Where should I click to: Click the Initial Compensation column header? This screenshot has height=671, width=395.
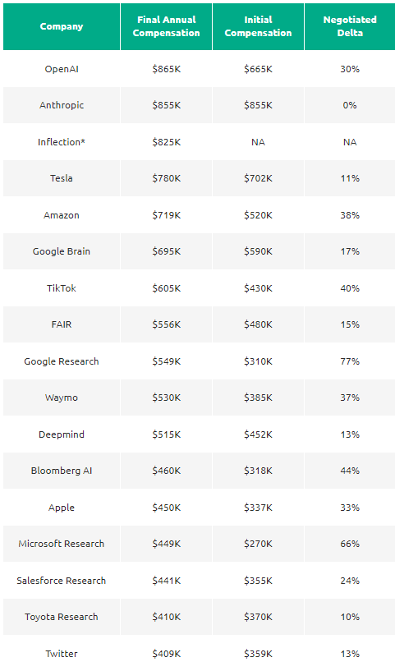(258, 26)
